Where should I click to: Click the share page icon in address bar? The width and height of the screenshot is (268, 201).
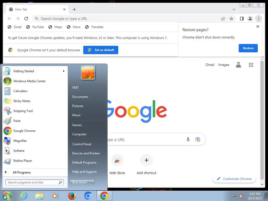[x=223, y=19]
